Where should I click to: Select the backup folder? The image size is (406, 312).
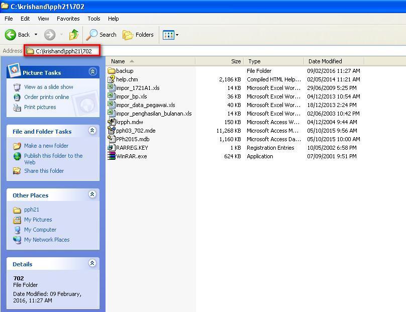coord(124,71)
